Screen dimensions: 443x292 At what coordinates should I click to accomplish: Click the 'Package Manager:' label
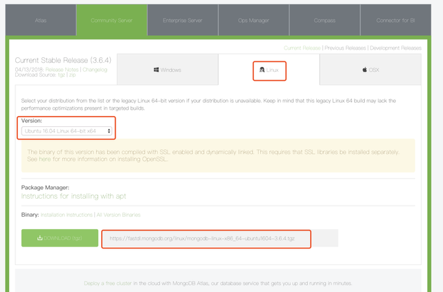pos(45,188)
